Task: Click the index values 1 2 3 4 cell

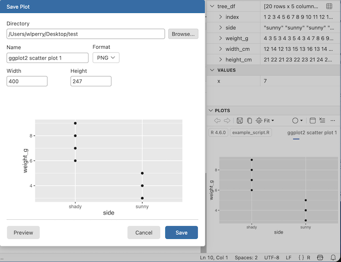Action: [x=298, y=17]
